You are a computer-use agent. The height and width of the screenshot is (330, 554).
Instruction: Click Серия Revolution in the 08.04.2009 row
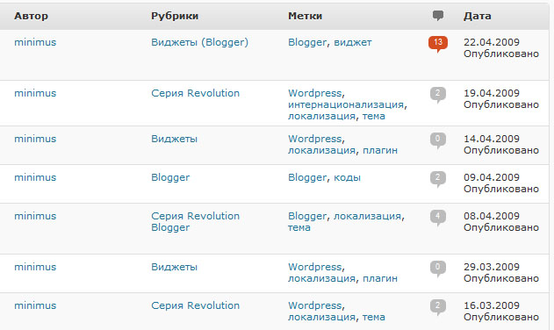[195, 216]
